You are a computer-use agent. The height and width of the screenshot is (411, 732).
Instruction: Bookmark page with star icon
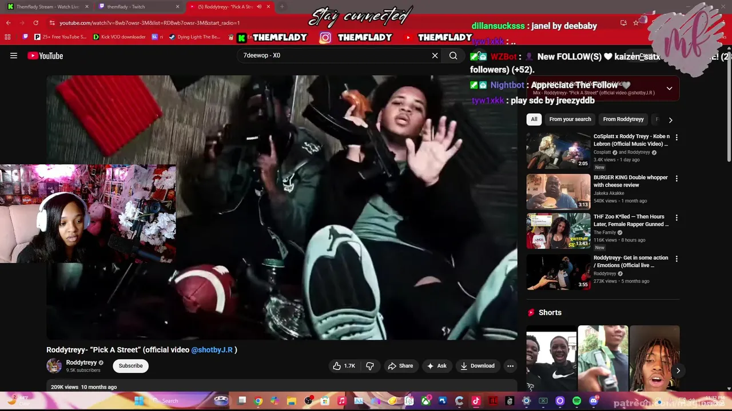636,23
